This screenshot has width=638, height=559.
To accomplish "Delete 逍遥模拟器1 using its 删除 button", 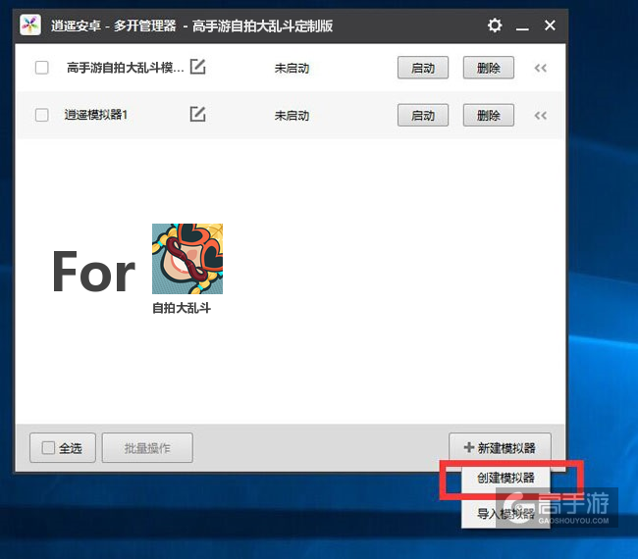I will coord(488,115).
